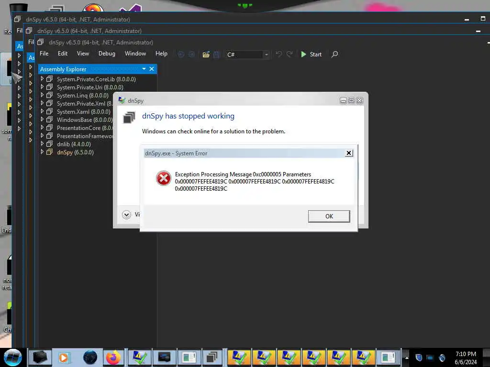
Task: Click the WindowsBase assembly icon
Action: tap(50, 119)
